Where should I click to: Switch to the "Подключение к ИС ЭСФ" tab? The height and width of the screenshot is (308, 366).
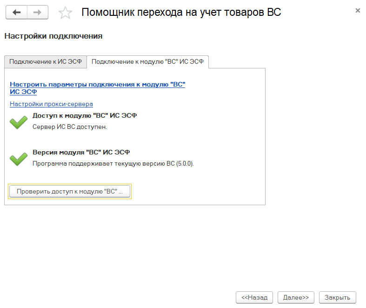(x=46, y=62)
